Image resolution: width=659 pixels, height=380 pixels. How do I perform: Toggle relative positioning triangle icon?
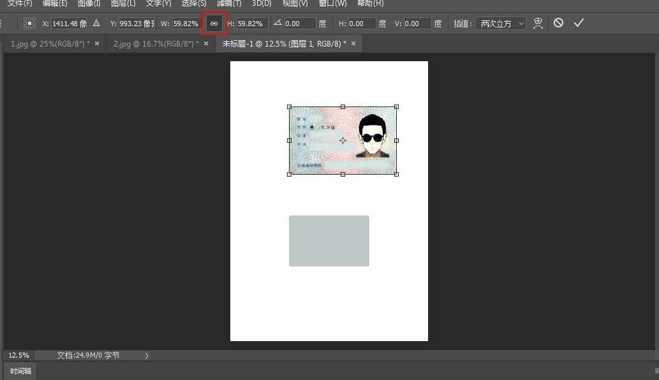[x=96, y=24]
